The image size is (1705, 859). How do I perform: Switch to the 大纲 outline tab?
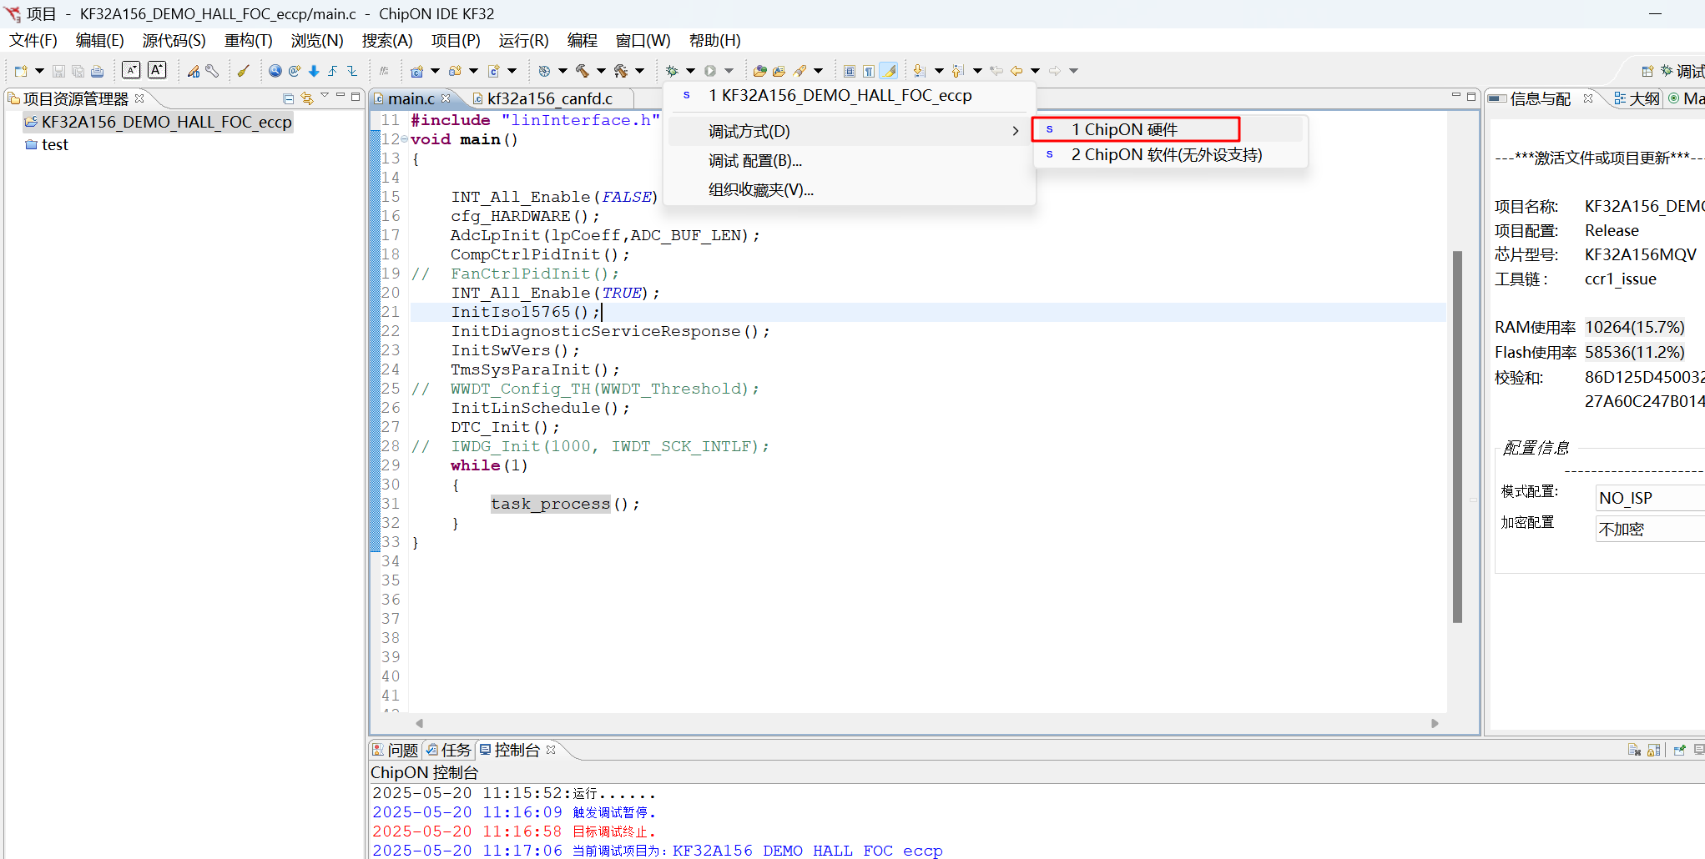[1637, 98]
